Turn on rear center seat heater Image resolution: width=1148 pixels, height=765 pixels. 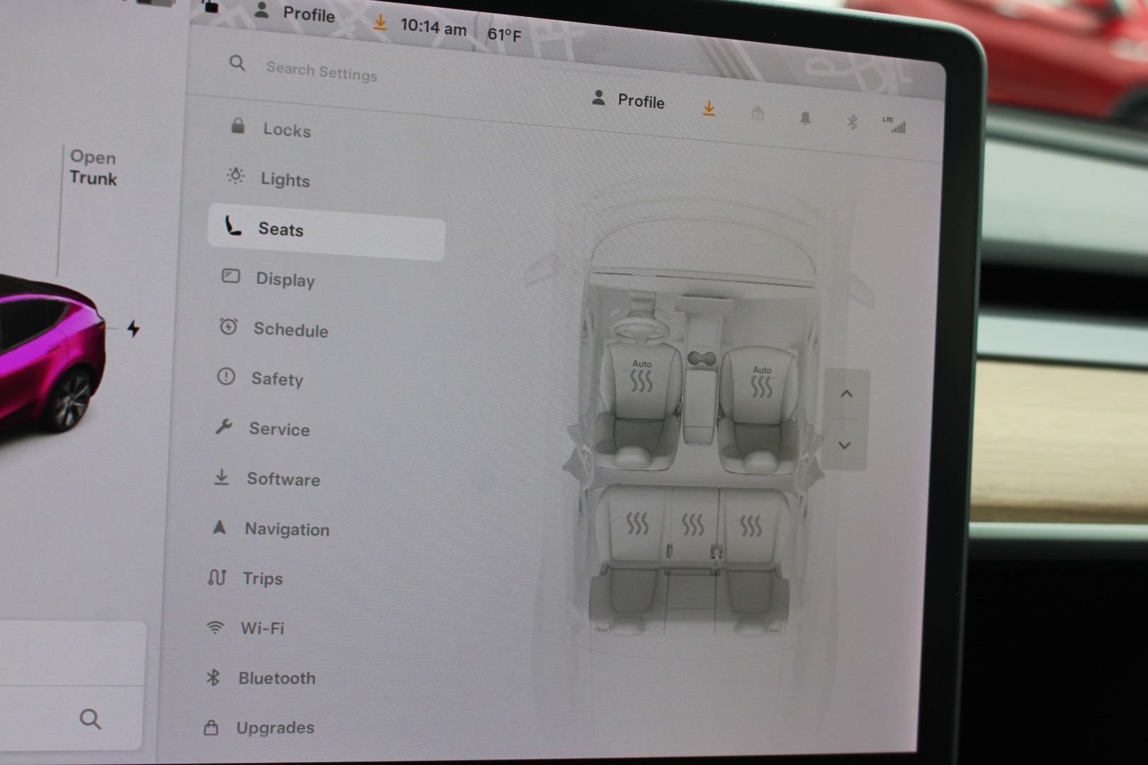click(x=692, y=525)
